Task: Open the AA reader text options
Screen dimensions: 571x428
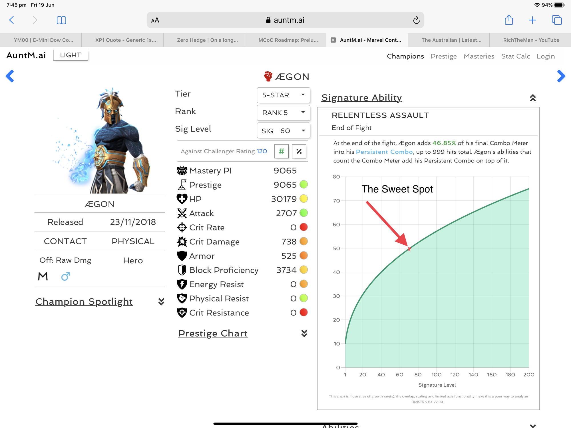Action: (155, 20)
